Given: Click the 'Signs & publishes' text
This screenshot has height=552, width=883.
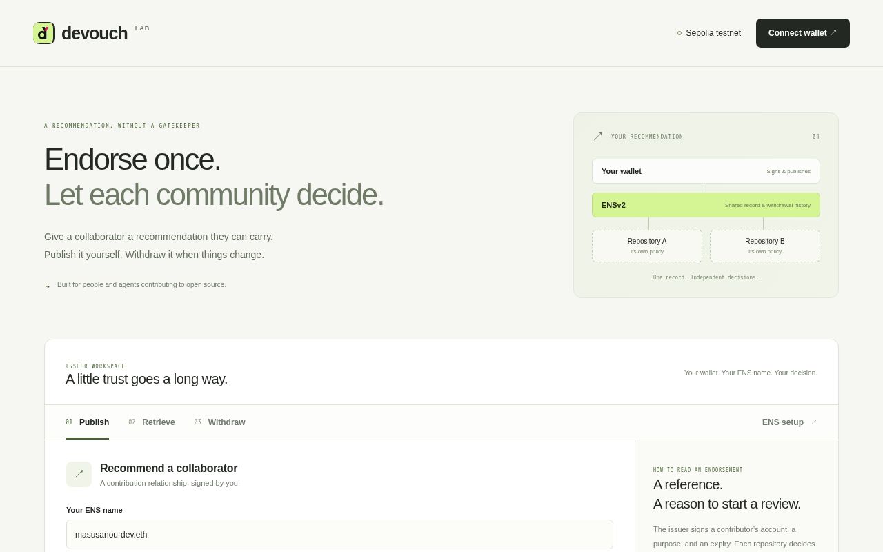Looking at the screenshot, I should (x=788, y=171).
